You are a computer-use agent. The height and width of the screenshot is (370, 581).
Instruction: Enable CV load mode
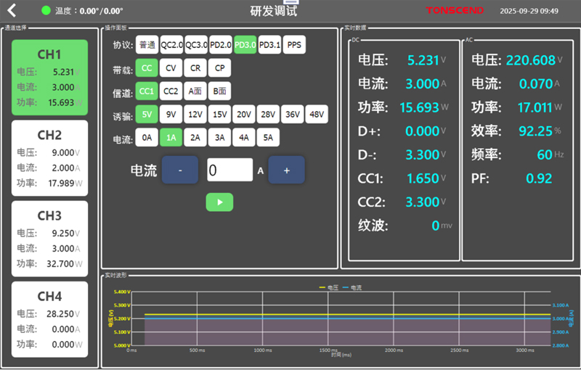point(171,68)
